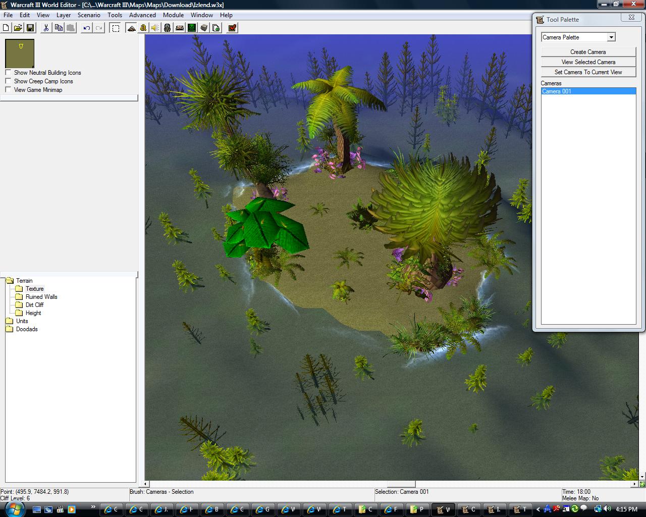Select Ruined Walls tree item
Image resolution: width=646 pixels, height=517 pixels.
point(41,297)
